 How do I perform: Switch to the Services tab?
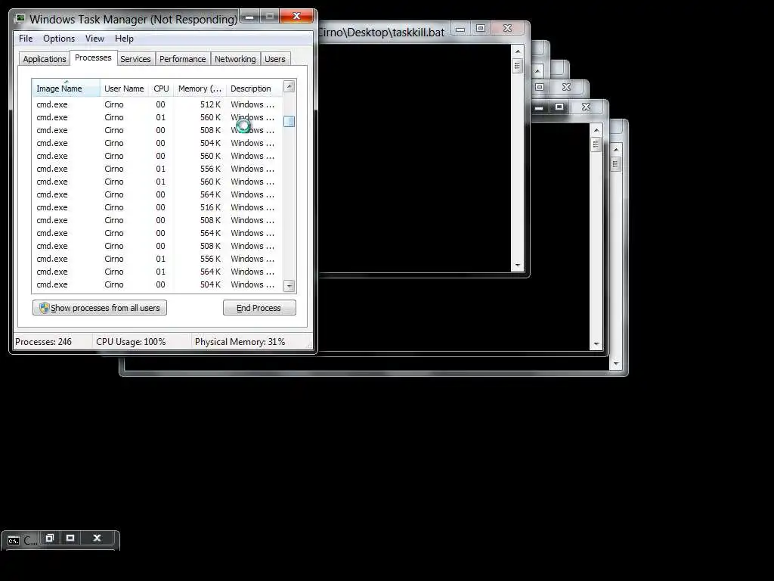point(135,59)
